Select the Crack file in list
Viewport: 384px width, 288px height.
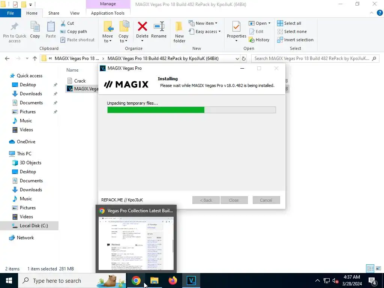(x=80, y=81)
